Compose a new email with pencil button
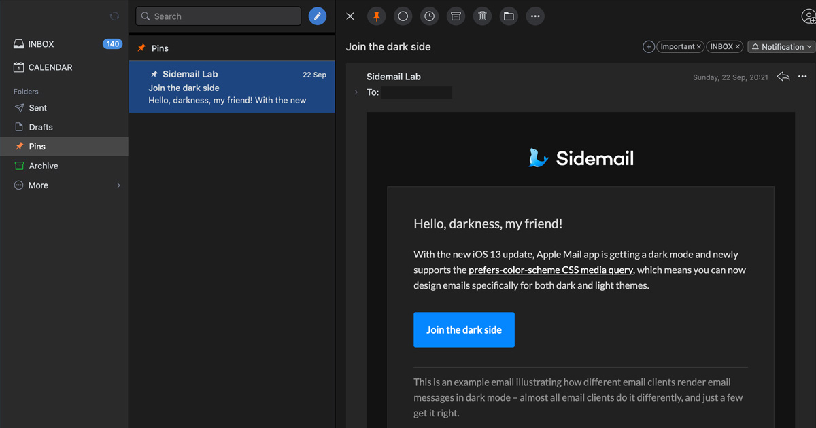Screen dimensions: 816x428 click(x=318, y=16)
